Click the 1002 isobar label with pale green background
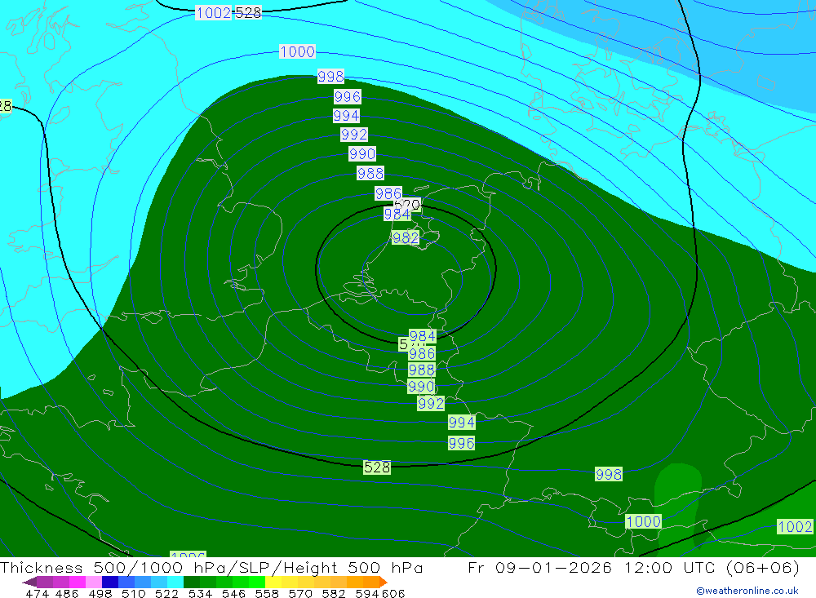This screenshot has width=816, height=598. point(795,526)
